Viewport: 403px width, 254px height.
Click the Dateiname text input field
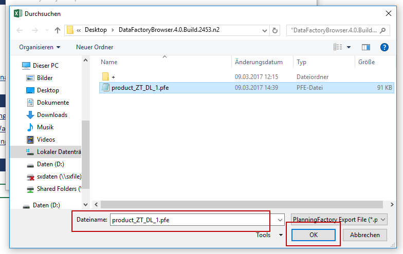coord(190,220)
